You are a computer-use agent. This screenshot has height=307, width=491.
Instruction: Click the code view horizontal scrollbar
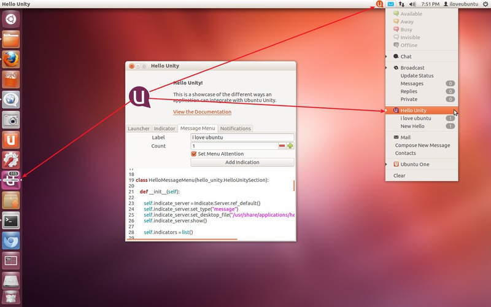(182, 239)
